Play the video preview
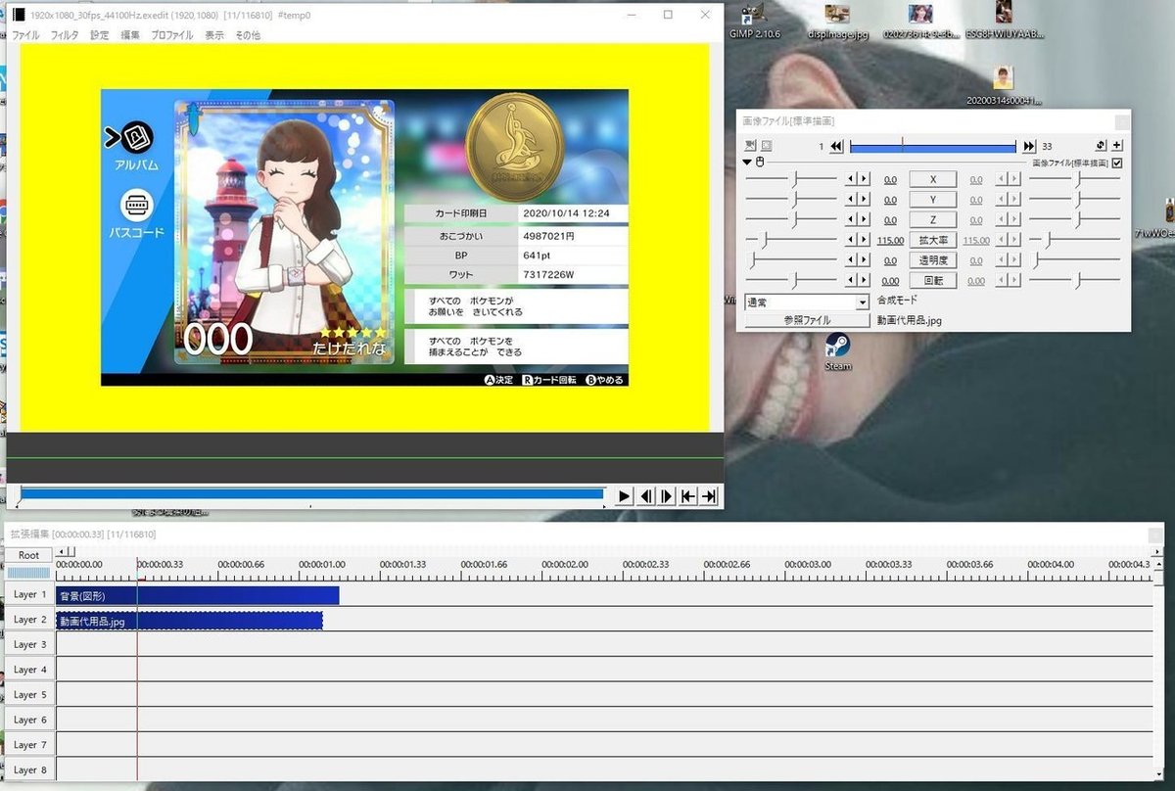The height and width of the screenshot is (791, 1175). coord(625,496)
